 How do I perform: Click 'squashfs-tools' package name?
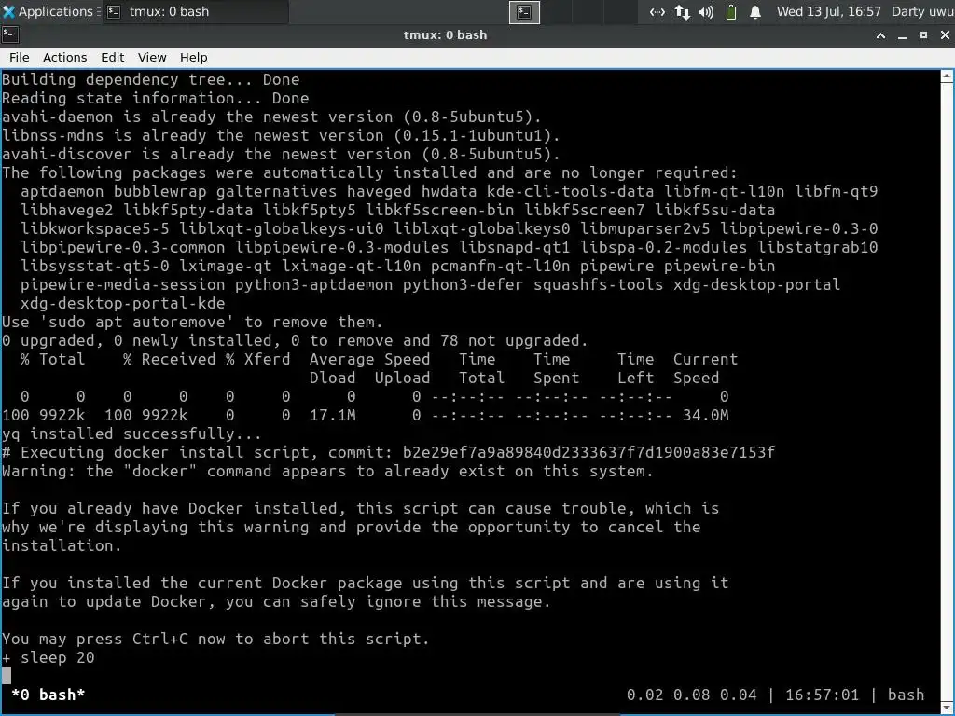click(598, 284)
